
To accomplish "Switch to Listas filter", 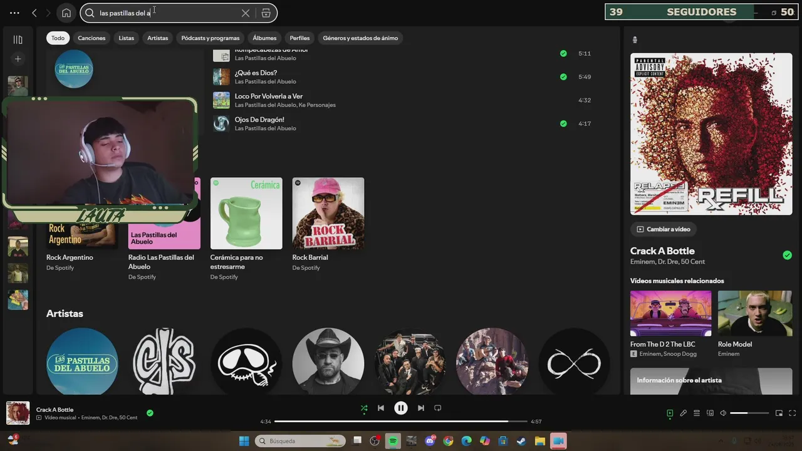I will click(127, 38).
